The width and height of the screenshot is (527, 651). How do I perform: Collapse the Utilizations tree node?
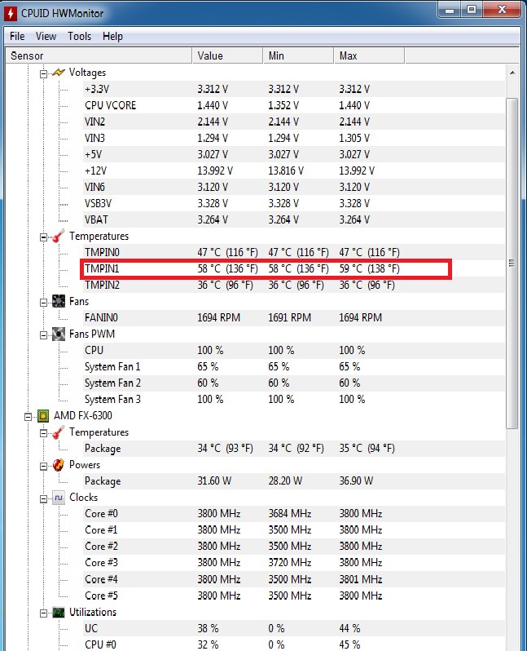43,613
